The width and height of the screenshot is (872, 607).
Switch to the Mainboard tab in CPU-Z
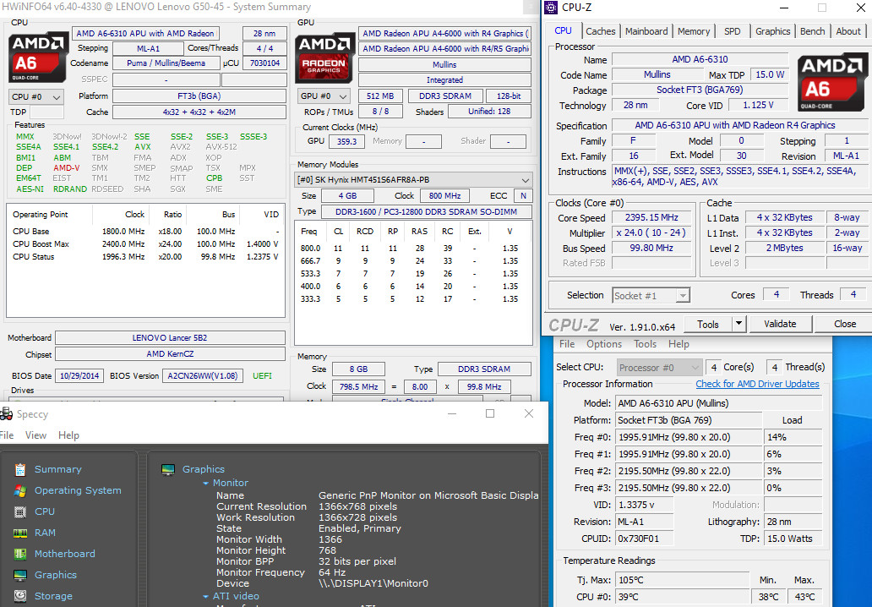(646, 31)
